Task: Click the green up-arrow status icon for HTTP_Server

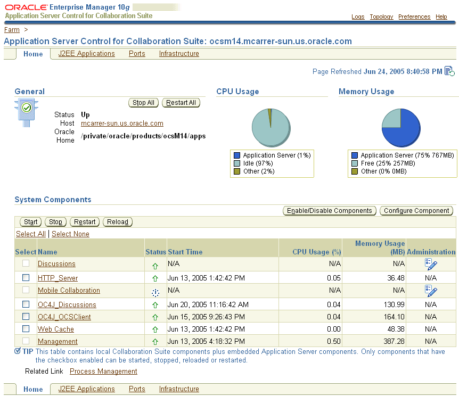Action: click(155, 277)
